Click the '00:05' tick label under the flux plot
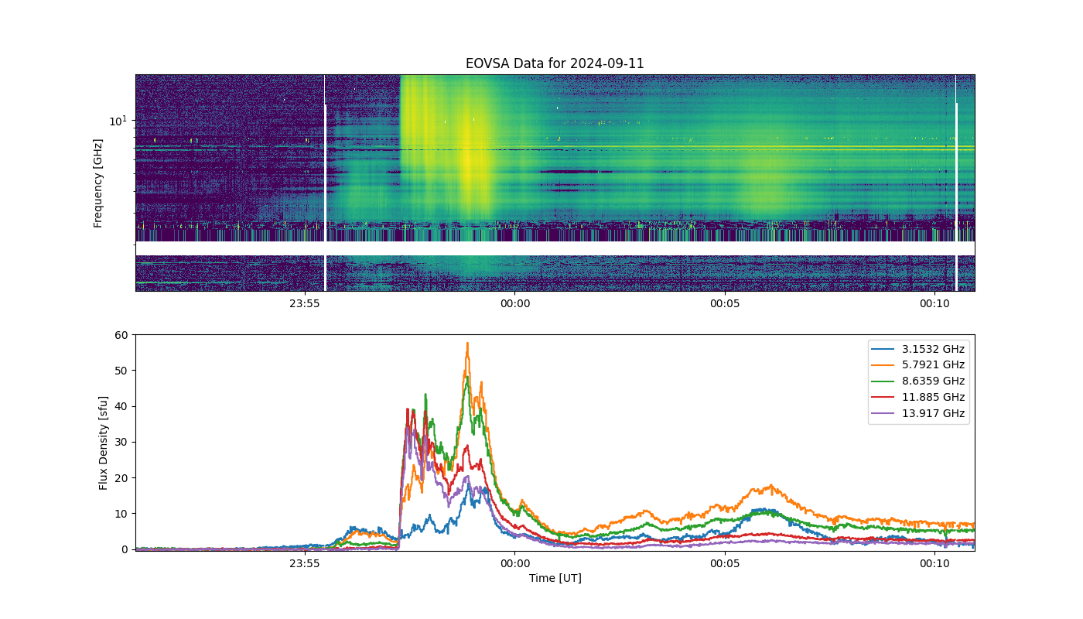 coord(725,563)
